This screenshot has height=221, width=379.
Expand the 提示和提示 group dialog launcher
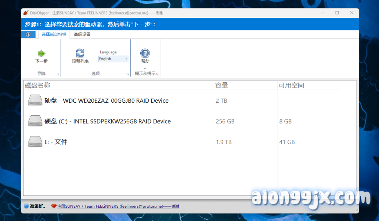coord(157,75)
